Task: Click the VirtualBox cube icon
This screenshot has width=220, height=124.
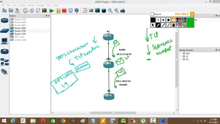Action: [x=77, y=11]
